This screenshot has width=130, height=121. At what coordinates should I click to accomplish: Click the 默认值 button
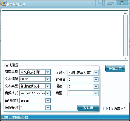tap(88, 108)
